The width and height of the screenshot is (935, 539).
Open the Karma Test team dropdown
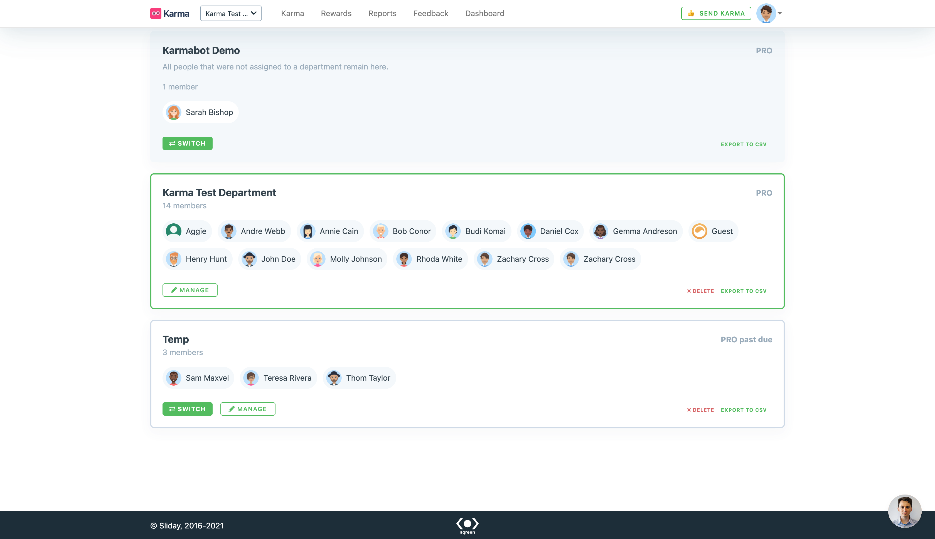click(231, 13)
